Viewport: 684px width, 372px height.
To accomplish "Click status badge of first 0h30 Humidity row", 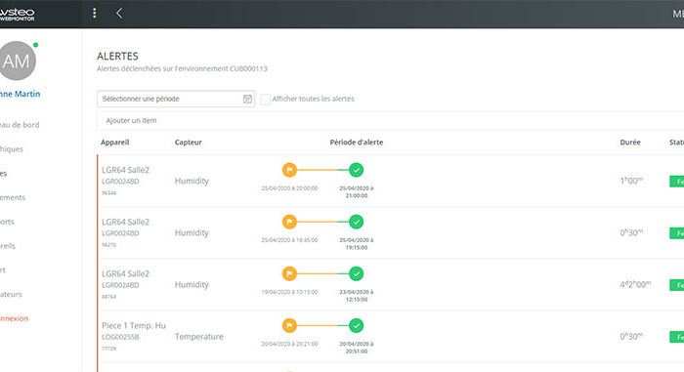I will (676, 233).
